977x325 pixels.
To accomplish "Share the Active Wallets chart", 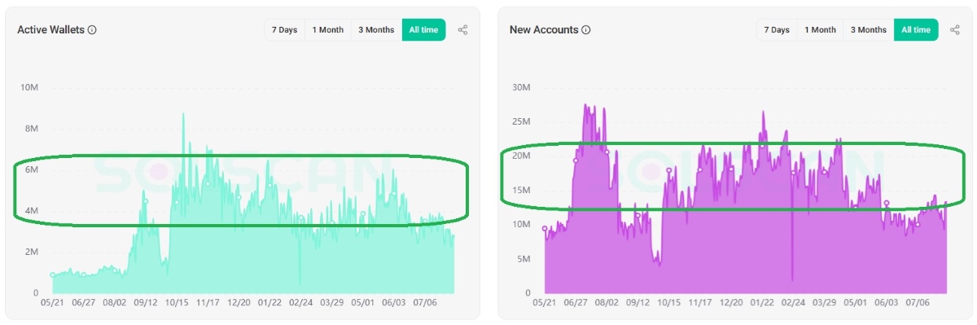I will pos(462,30).
